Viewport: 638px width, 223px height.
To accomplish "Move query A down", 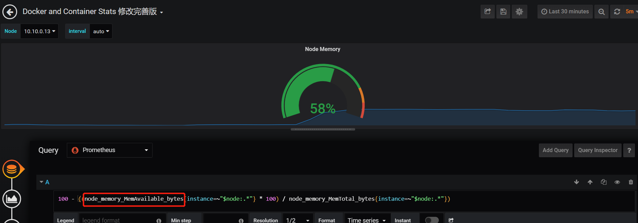I will click(x=577, y=182).
